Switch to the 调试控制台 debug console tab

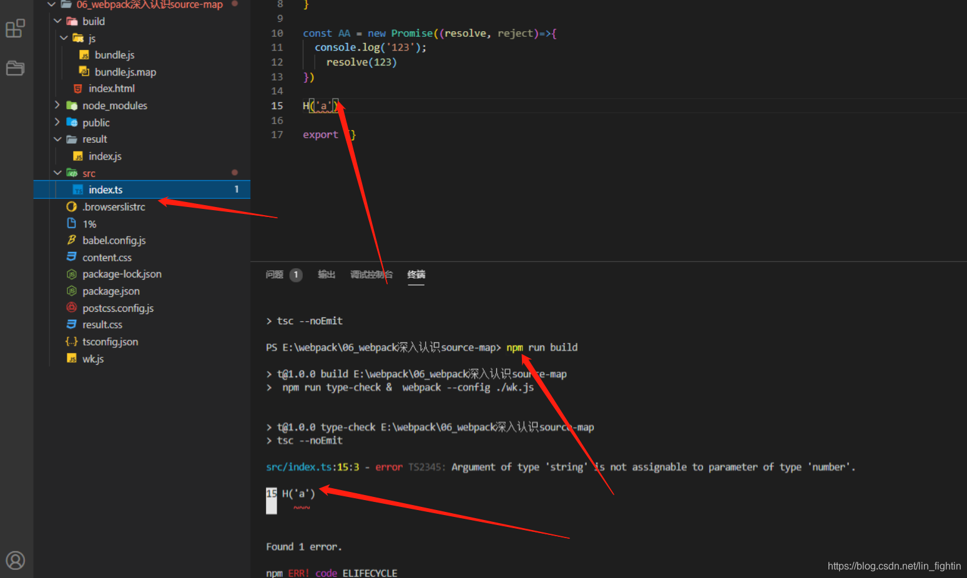tap(371, 274)
